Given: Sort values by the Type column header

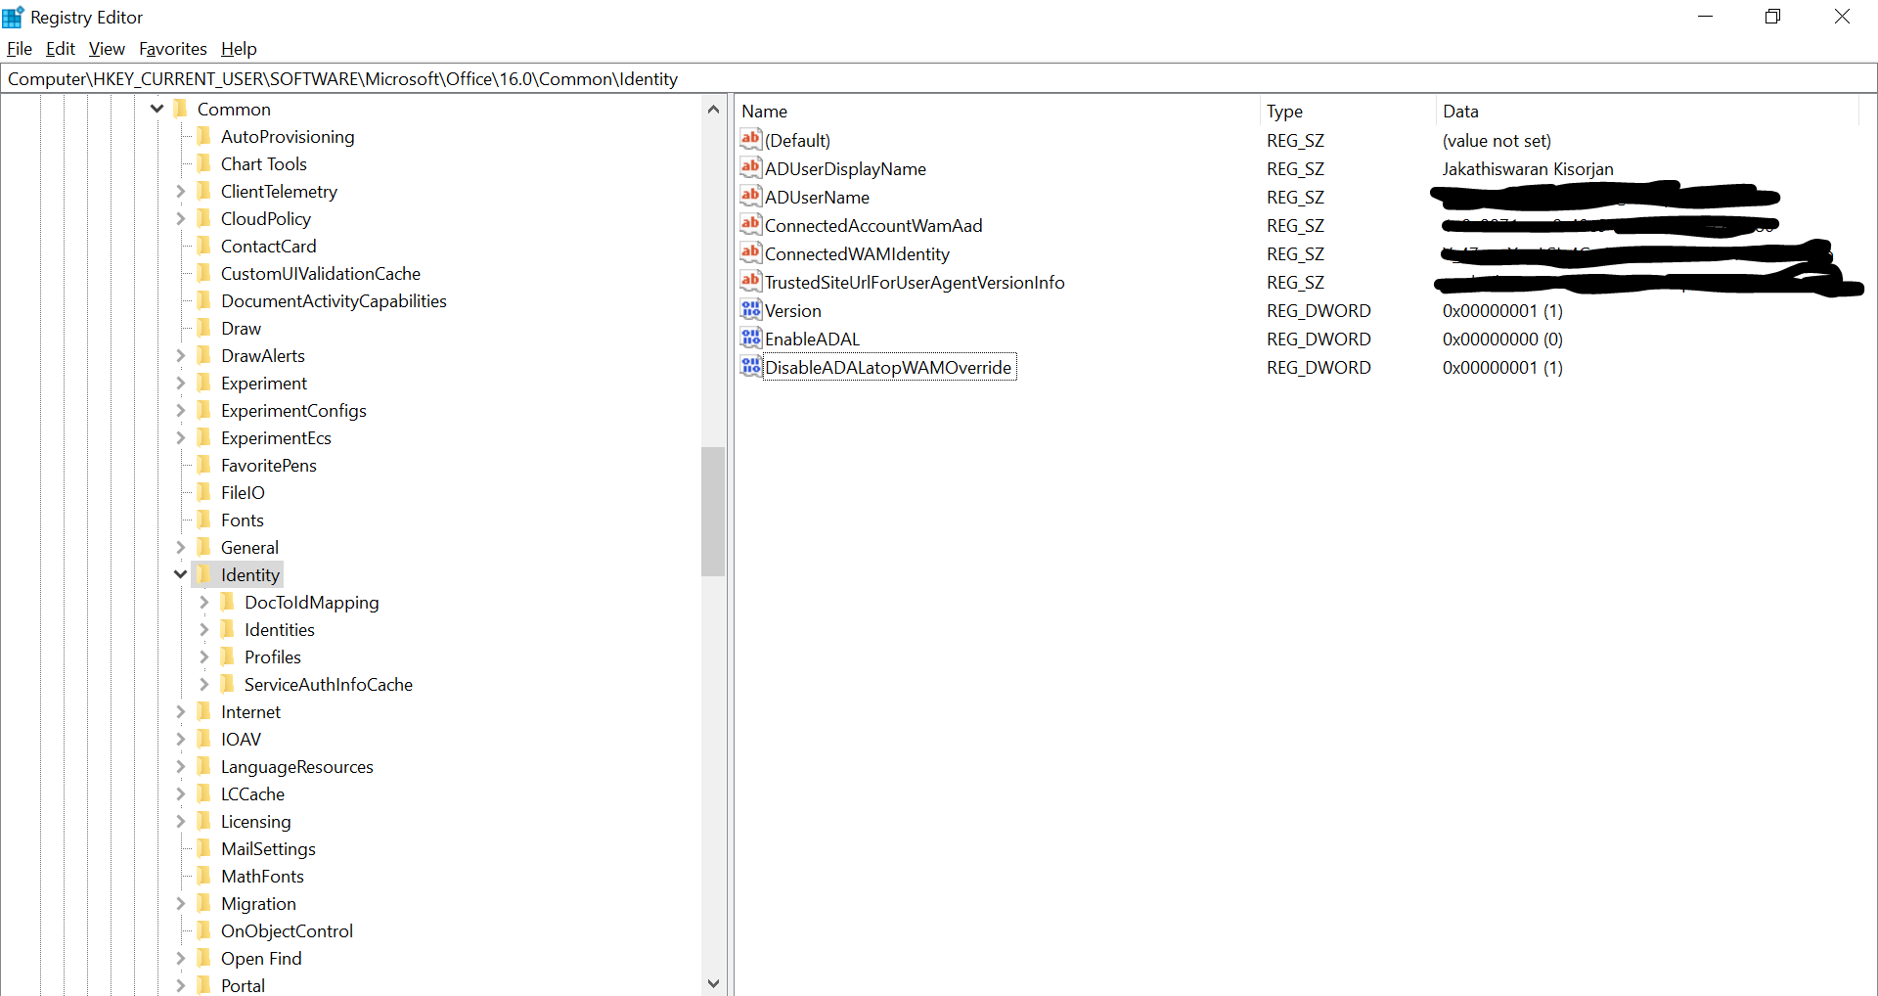Looking at the screenshot, I should tap(1348, 111).
